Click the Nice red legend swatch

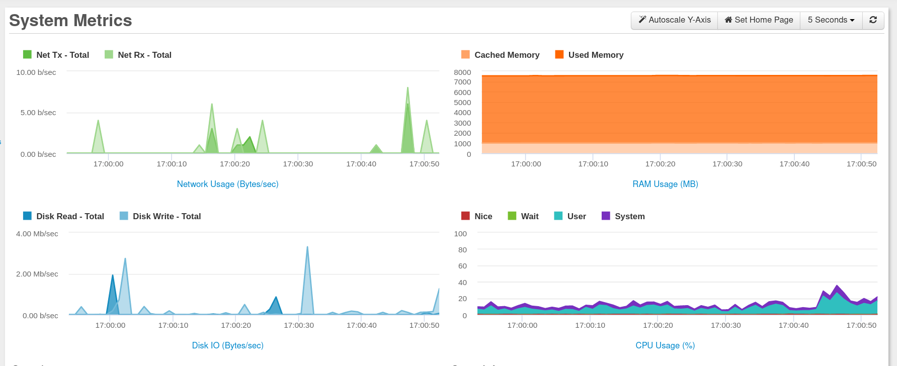[x=465, y=216]
